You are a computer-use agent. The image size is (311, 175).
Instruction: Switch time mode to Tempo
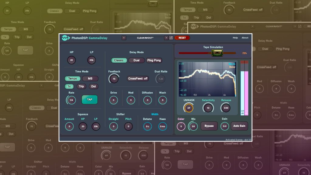72,79
